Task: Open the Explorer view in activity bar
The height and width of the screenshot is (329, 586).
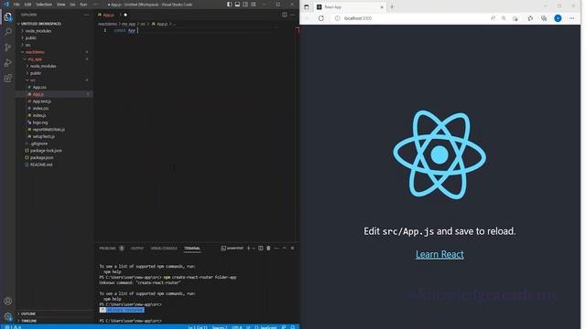Action: point(8,16)
